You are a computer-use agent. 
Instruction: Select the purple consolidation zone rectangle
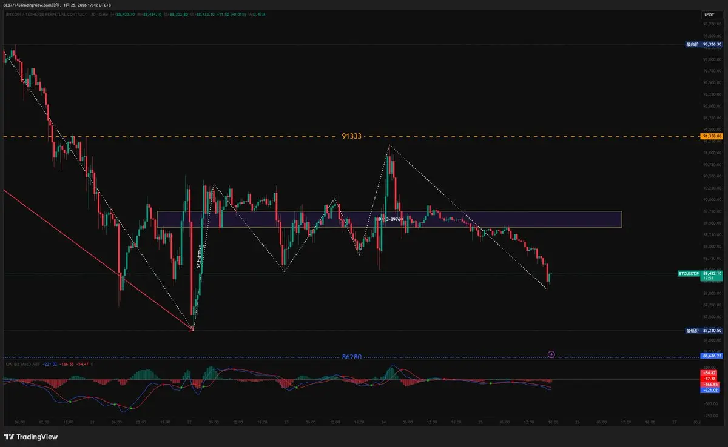coord(389,219)
